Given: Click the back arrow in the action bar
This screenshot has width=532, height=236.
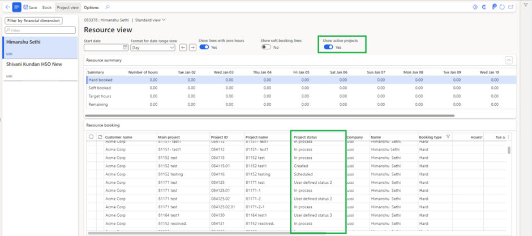Looking at the screenshot, I should coord(7,7).
